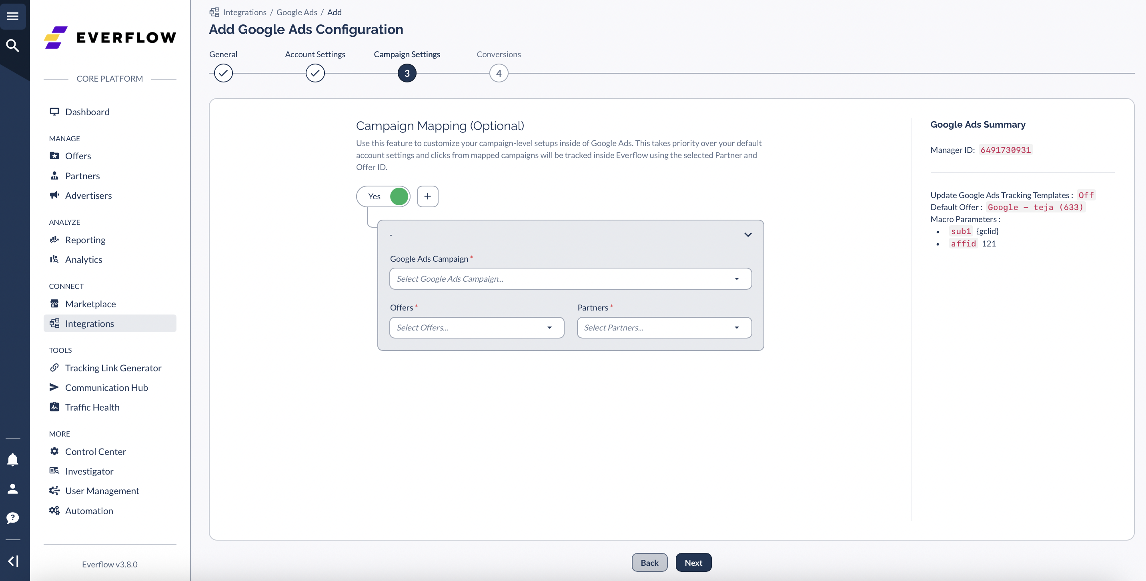Viewport: 1146px width, 581px height.
Task: Click the Campaign Mapping (Optional) heading
Action: tap(440, 126)
